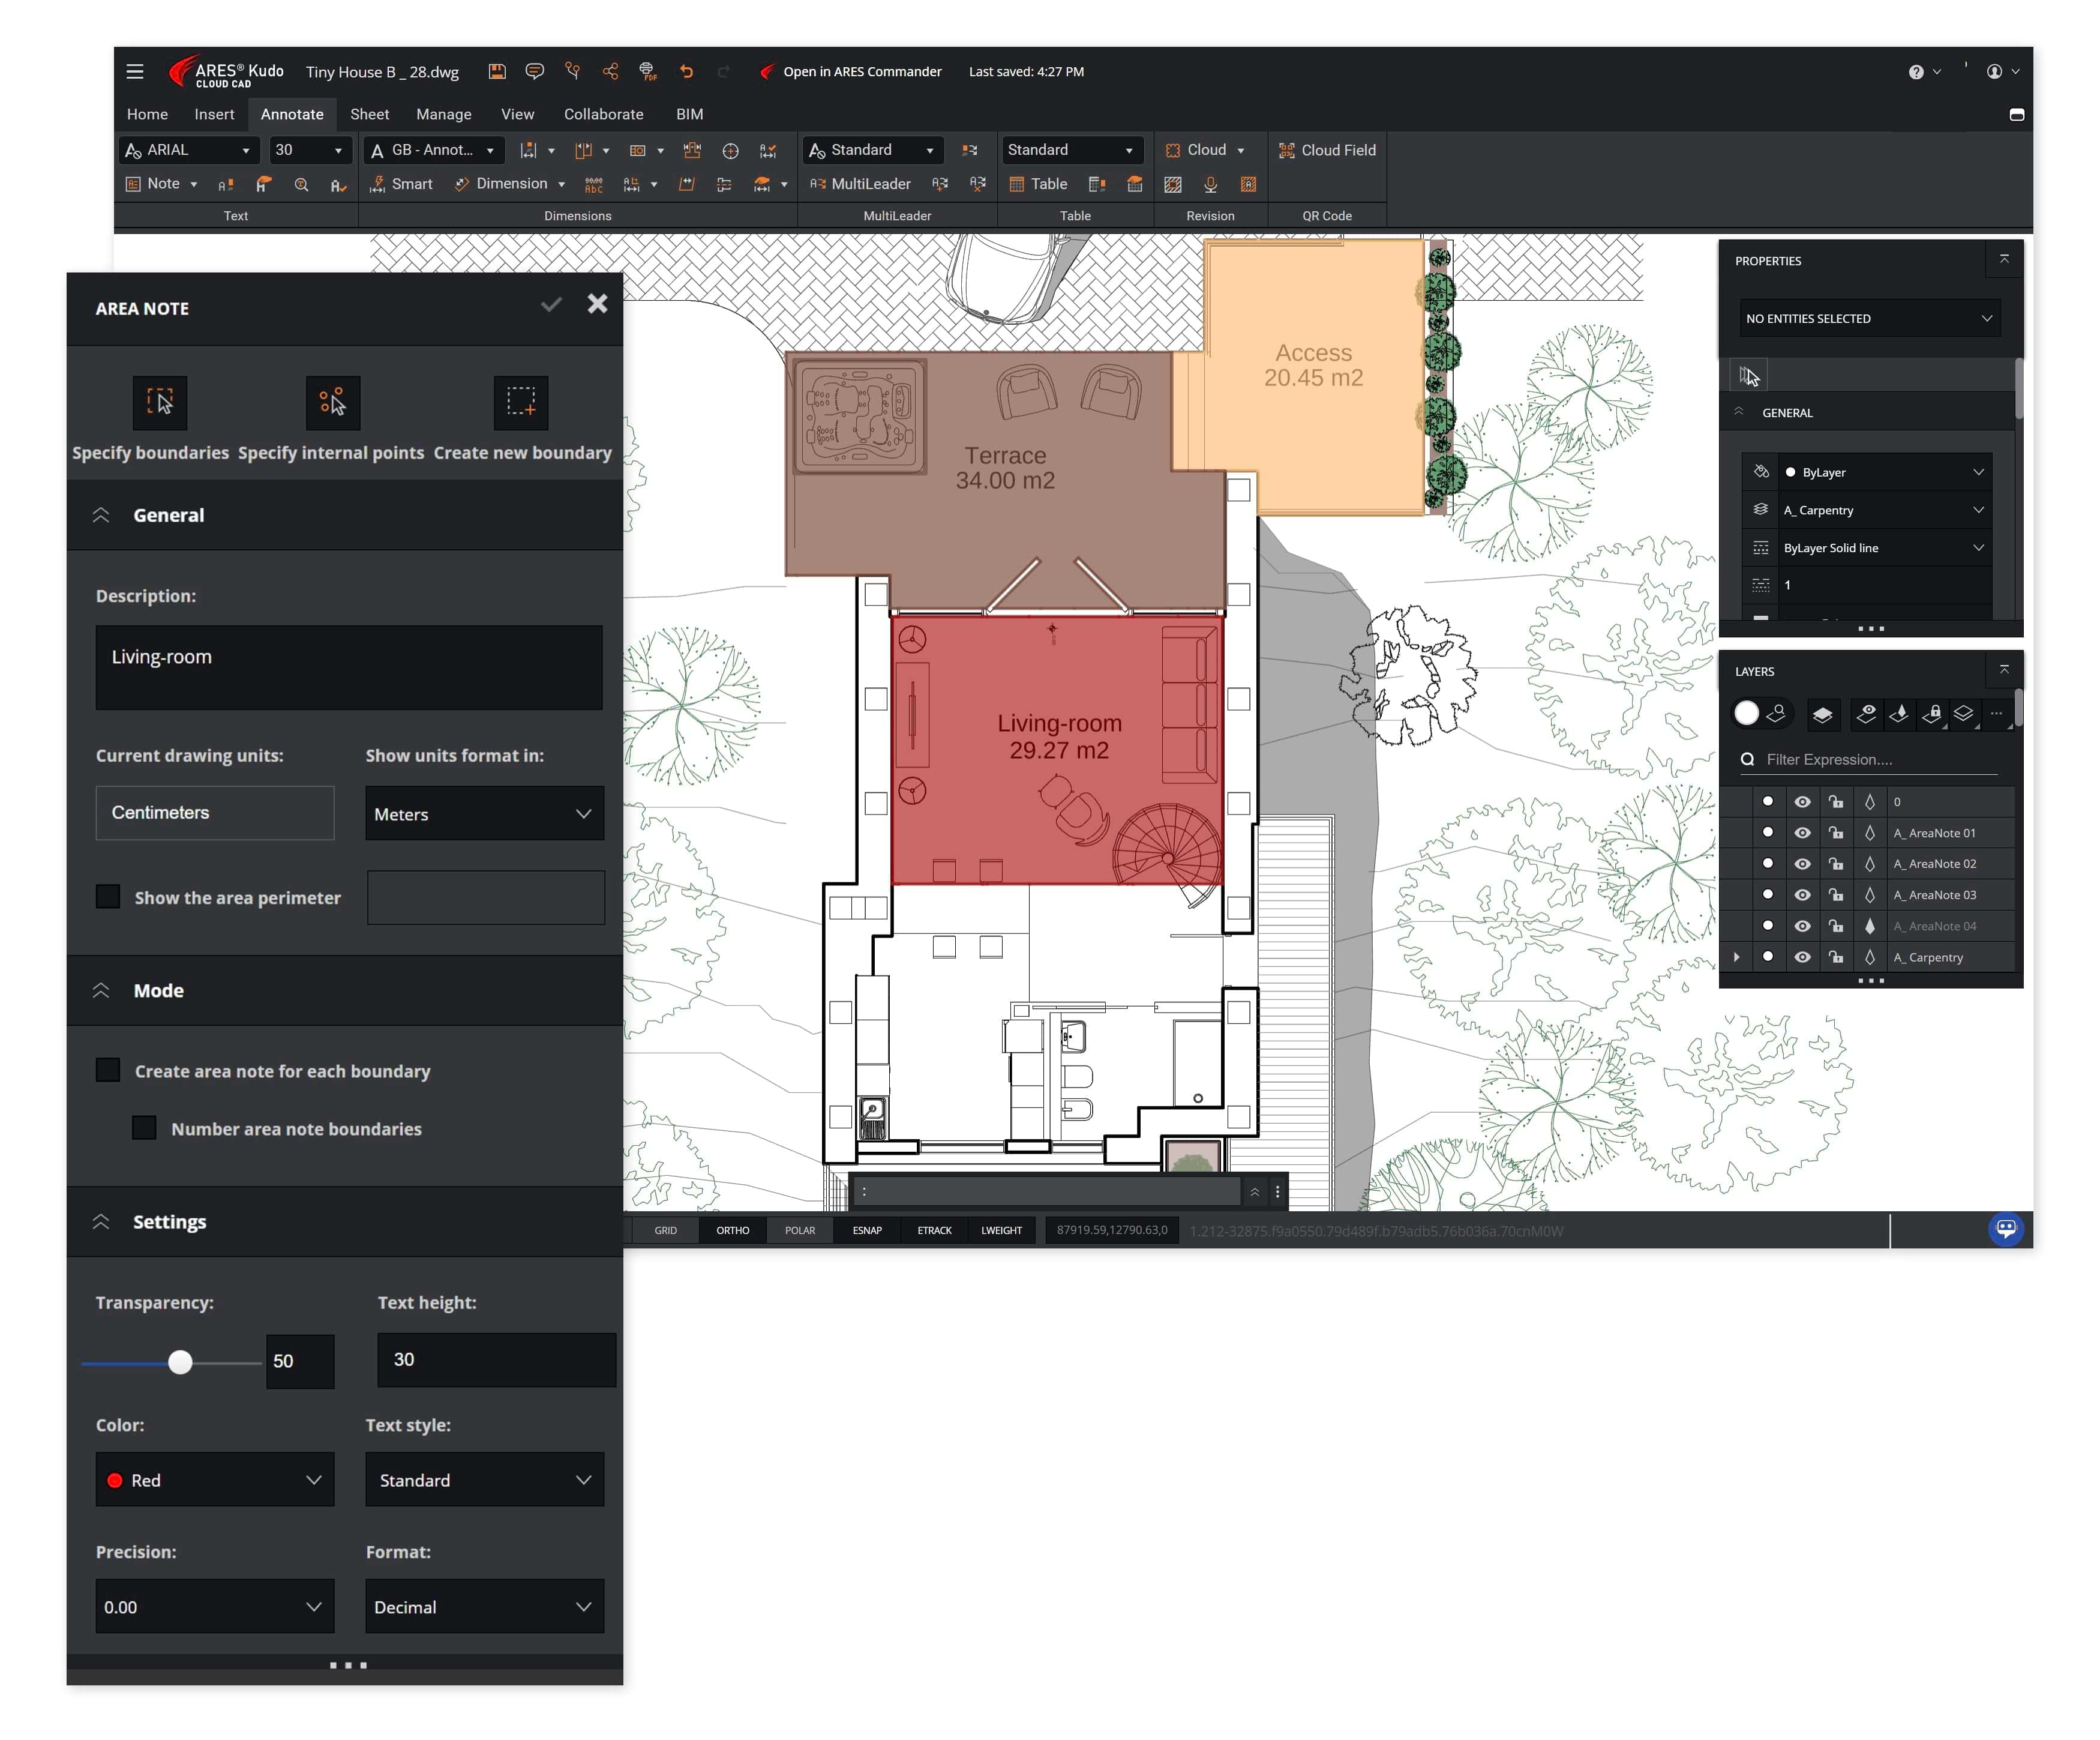Click the Create new boundary icon
Viewport: 2100px width, 1740px height.
pyautogui.click(x=521, y=402)
